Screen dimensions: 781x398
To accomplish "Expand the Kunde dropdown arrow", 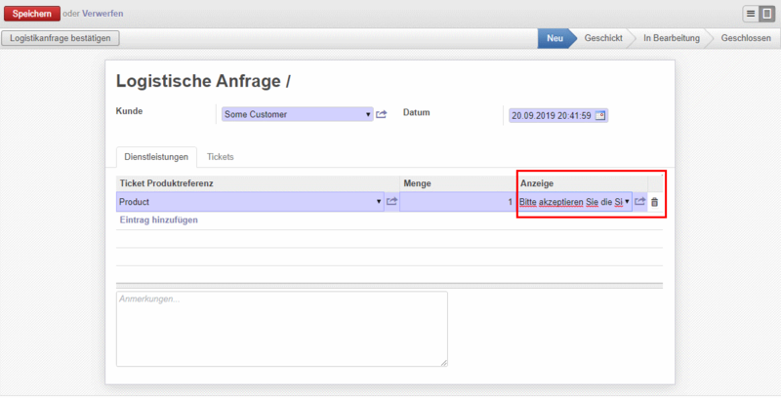I will [x=368, y=115].
